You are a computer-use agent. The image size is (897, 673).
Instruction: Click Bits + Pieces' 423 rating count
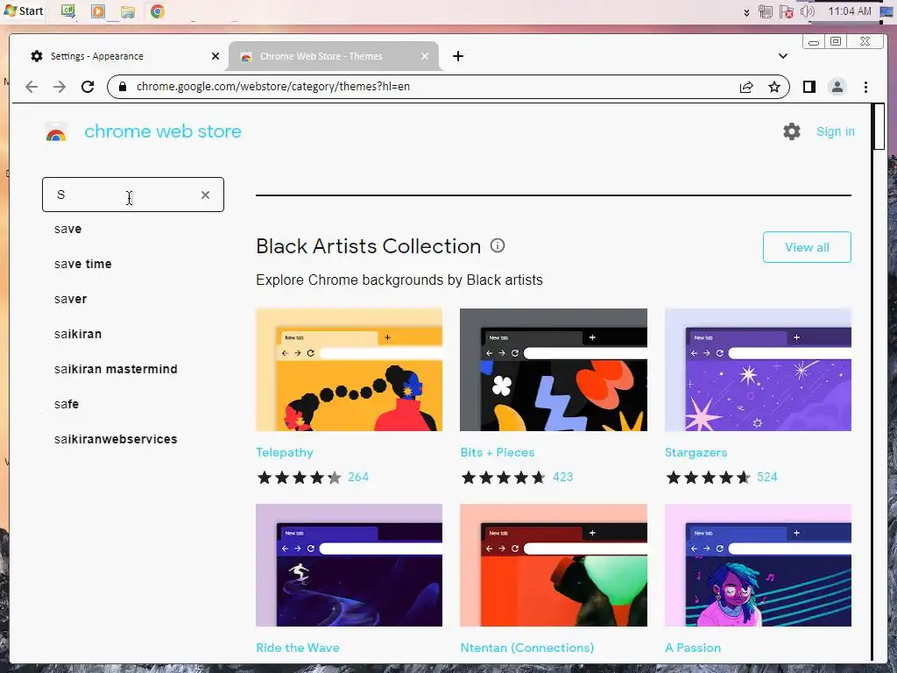click(x=563, y=478)
